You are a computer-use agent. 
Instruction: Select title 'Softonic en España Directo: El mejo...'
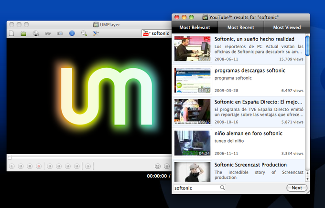click(x=258, y=102)
